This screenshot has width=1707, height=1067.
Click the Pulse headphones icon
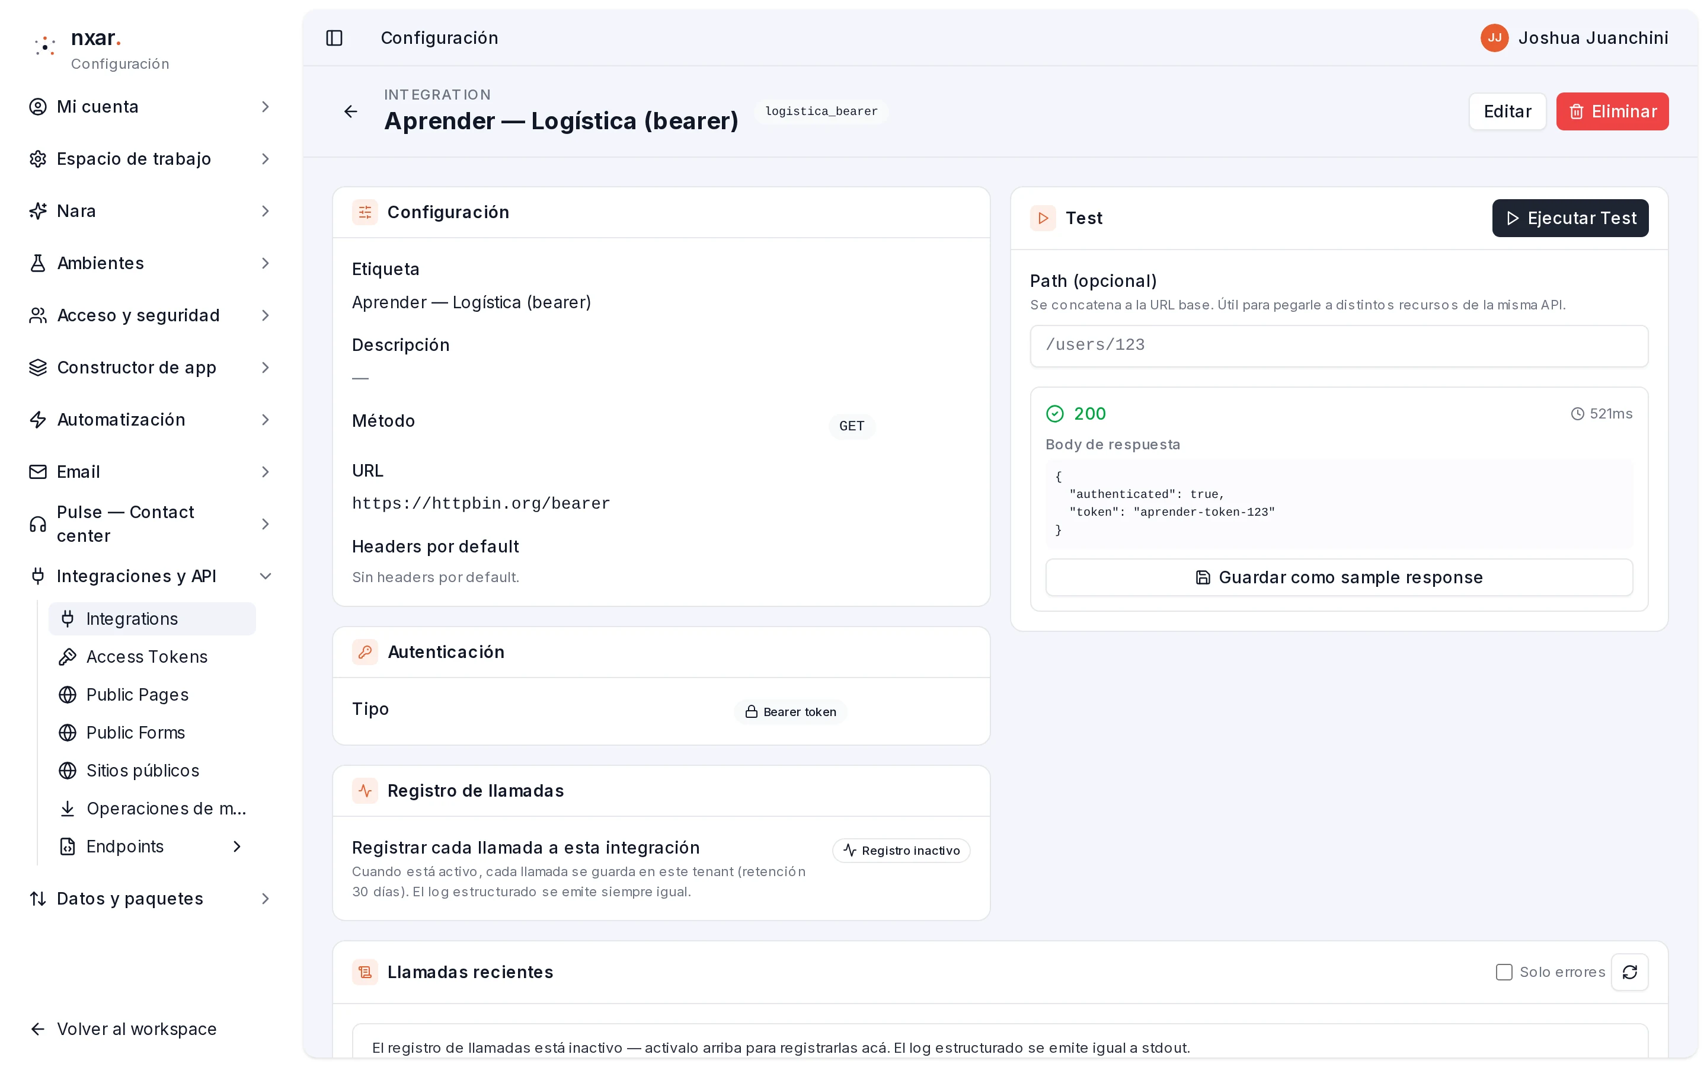[x=38, y=525]
